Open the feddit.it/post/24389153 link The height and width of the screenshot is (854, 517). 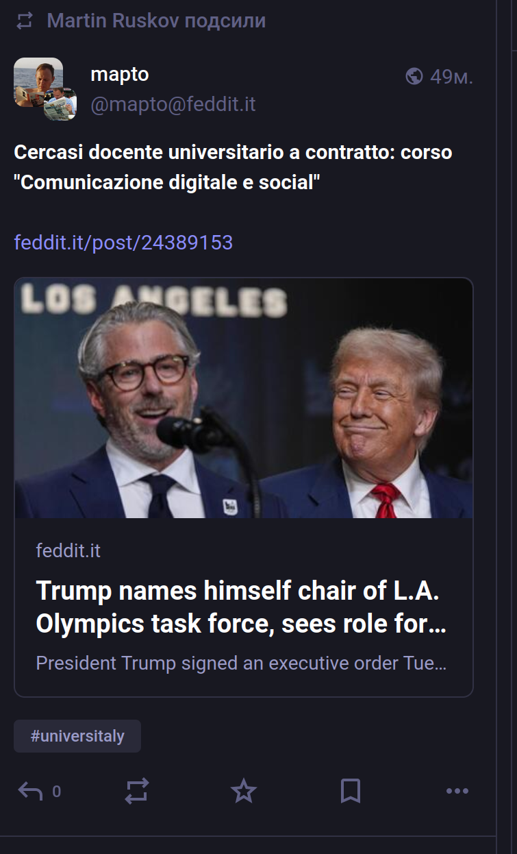(123, 242)
